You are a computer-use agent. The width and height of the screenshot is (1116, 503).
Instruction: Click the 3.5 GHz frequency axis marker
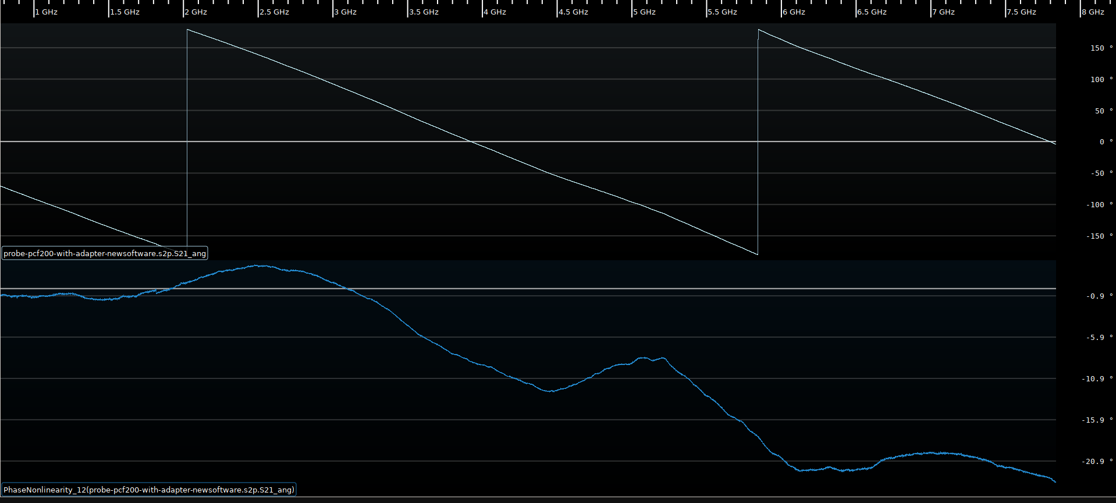coord(424,12)
